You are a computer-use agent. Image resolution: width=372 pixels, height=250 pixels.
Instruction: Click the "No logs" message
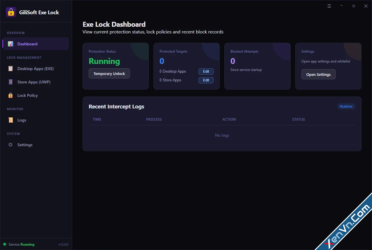pyautogui.click(x=222, y=135)
